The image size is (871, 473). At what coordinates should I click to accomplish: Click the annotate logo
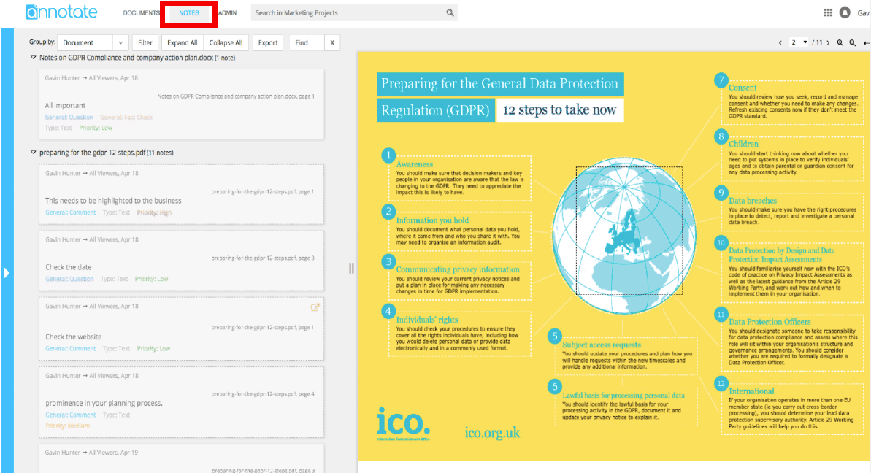point(61,12)
